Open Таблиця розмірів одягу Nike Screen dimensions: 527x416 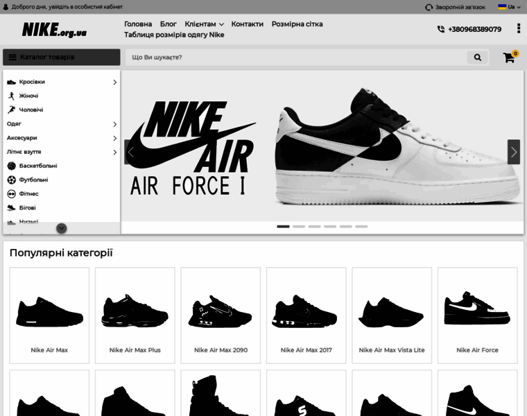pyautogui.click(x=174, y=35)
